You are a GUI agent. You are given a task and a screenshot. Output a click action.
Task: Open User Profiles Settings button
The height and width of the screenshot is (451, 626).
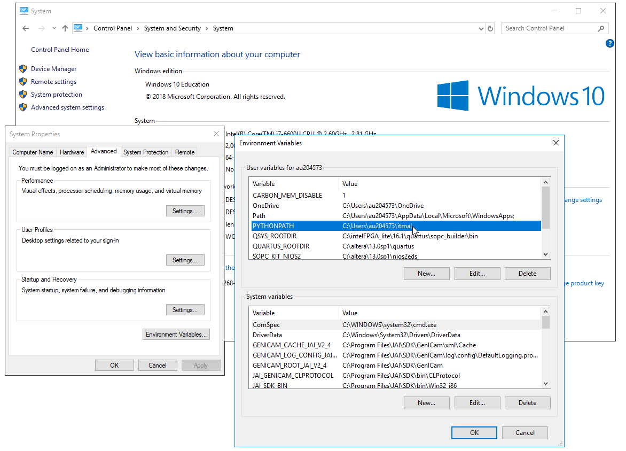185,260
